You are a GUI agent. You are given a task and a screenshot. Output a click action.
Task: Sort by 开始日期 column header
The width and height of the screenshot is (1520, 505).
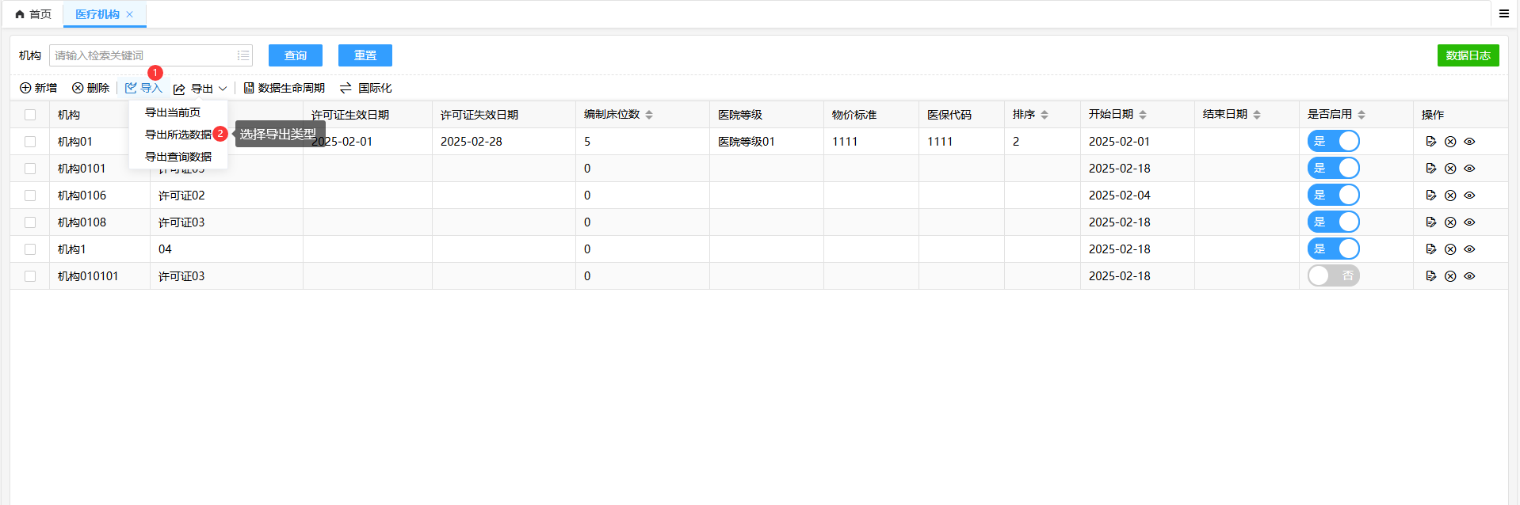[x=1142, y=115]
